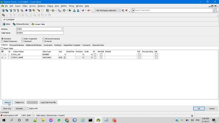Open dropdown arrow beside yellow database icon

coord(56,11)
